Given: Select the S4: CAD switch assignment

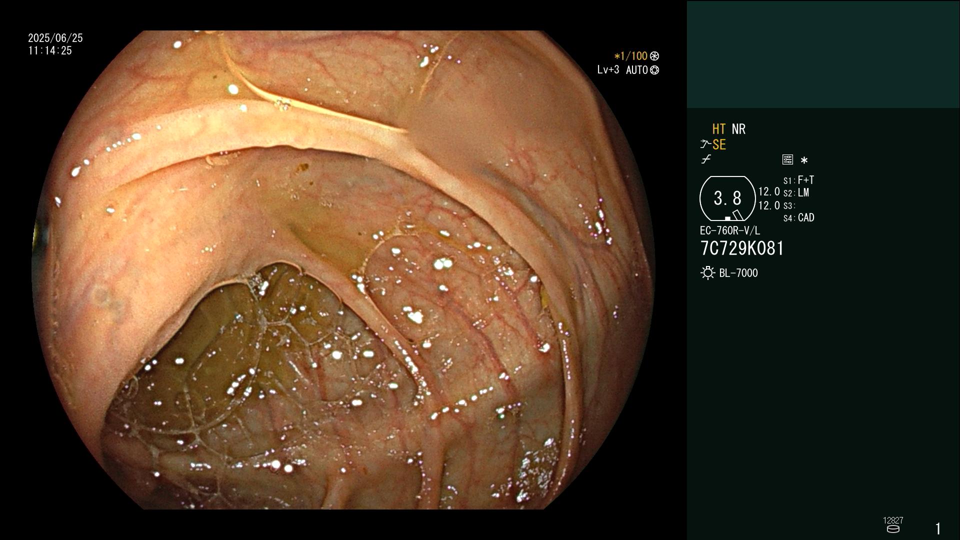Looking at the screenshot, I should pos(798,217).
